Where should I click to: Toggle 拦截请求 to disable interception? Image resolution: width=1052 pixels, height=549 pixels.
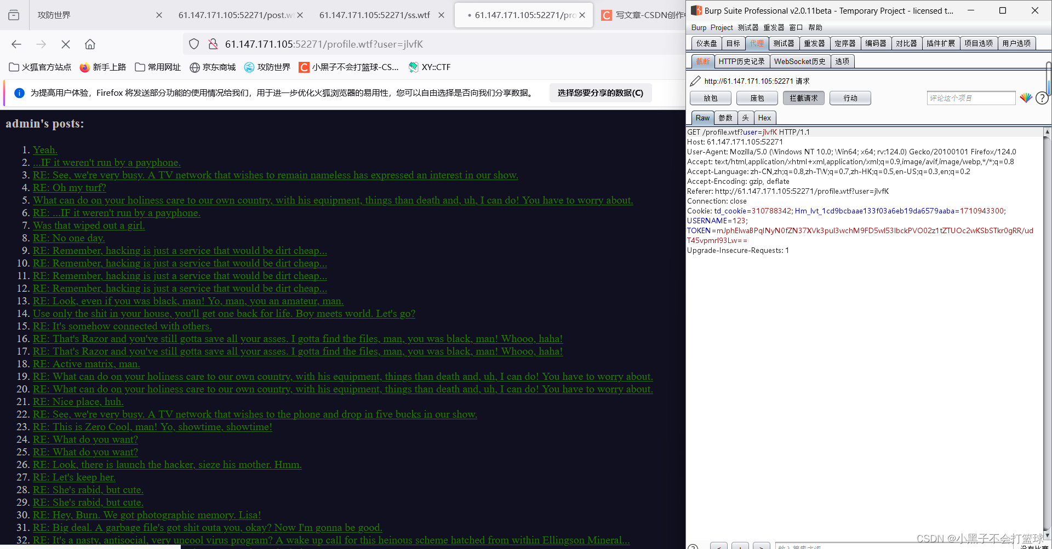[x=803, y=98]
